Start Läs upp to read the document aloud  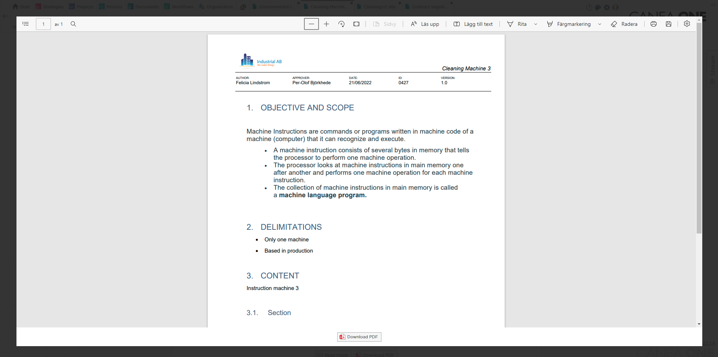[x=425, y=24]
